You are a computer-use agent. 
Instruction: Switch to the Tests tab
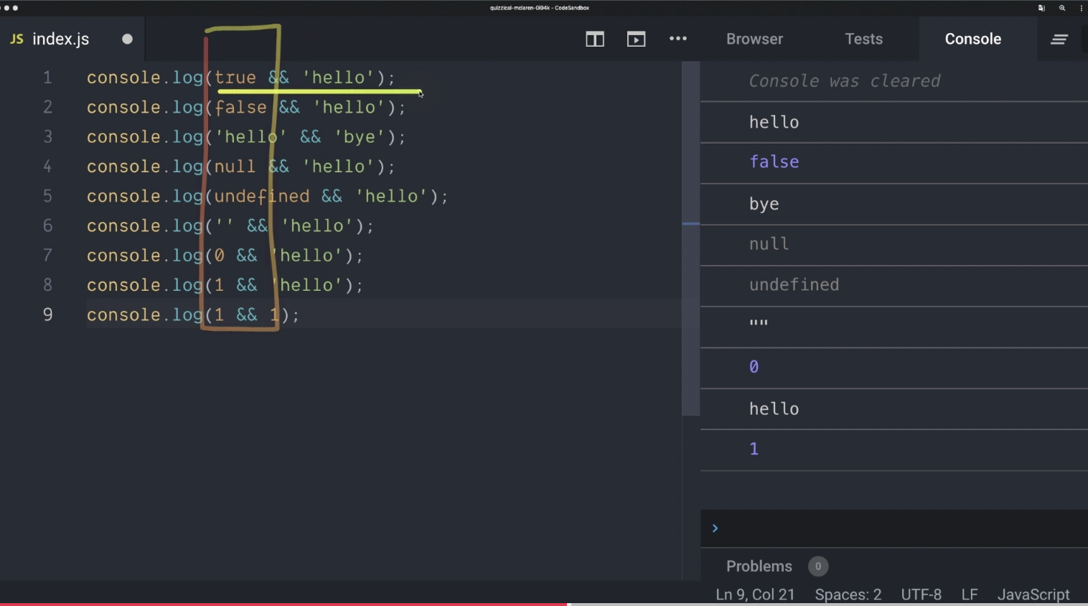pos(863,39)
